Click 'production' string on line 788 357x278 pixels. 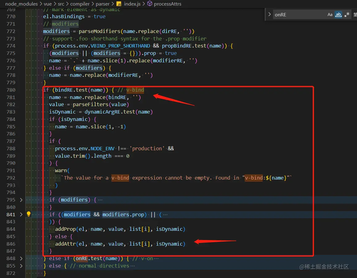147,148
